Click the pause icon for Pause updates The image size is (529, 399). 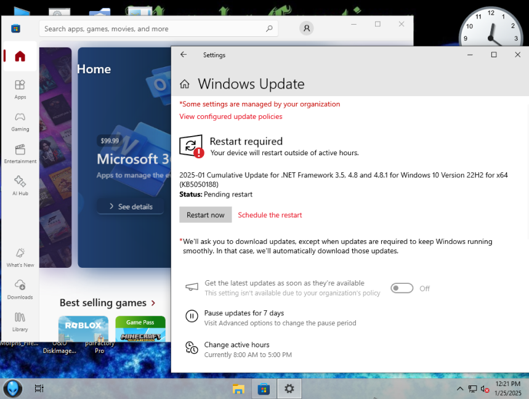[x=192, y=316]
